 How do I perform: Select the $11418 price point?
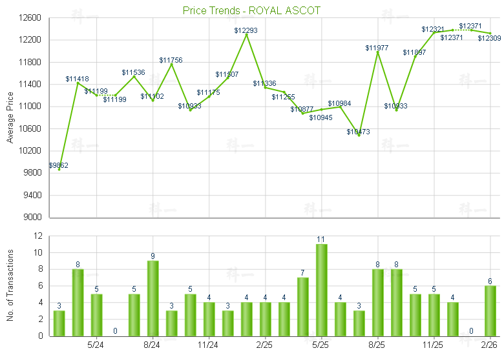(x=78, y=83)
